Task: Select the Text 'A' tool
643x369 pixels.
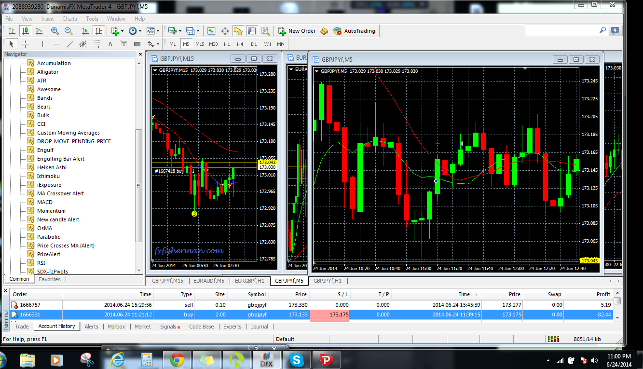Action: point(110,44)
